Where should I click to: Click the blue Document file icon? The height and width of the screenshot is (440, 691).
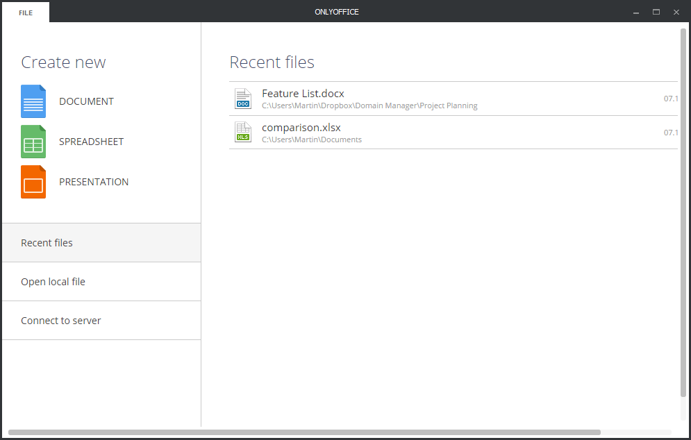coord(33,101)
